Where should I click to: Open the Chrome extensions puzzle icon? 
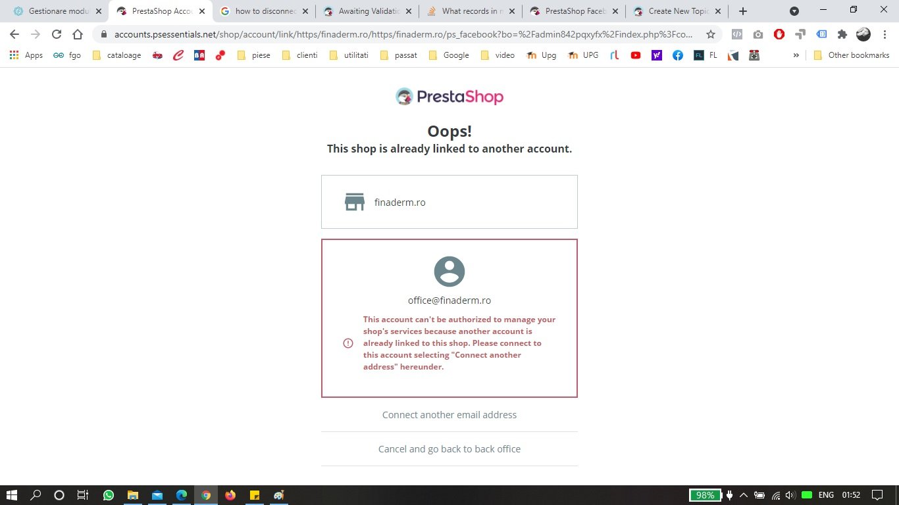tap(842, 34)
